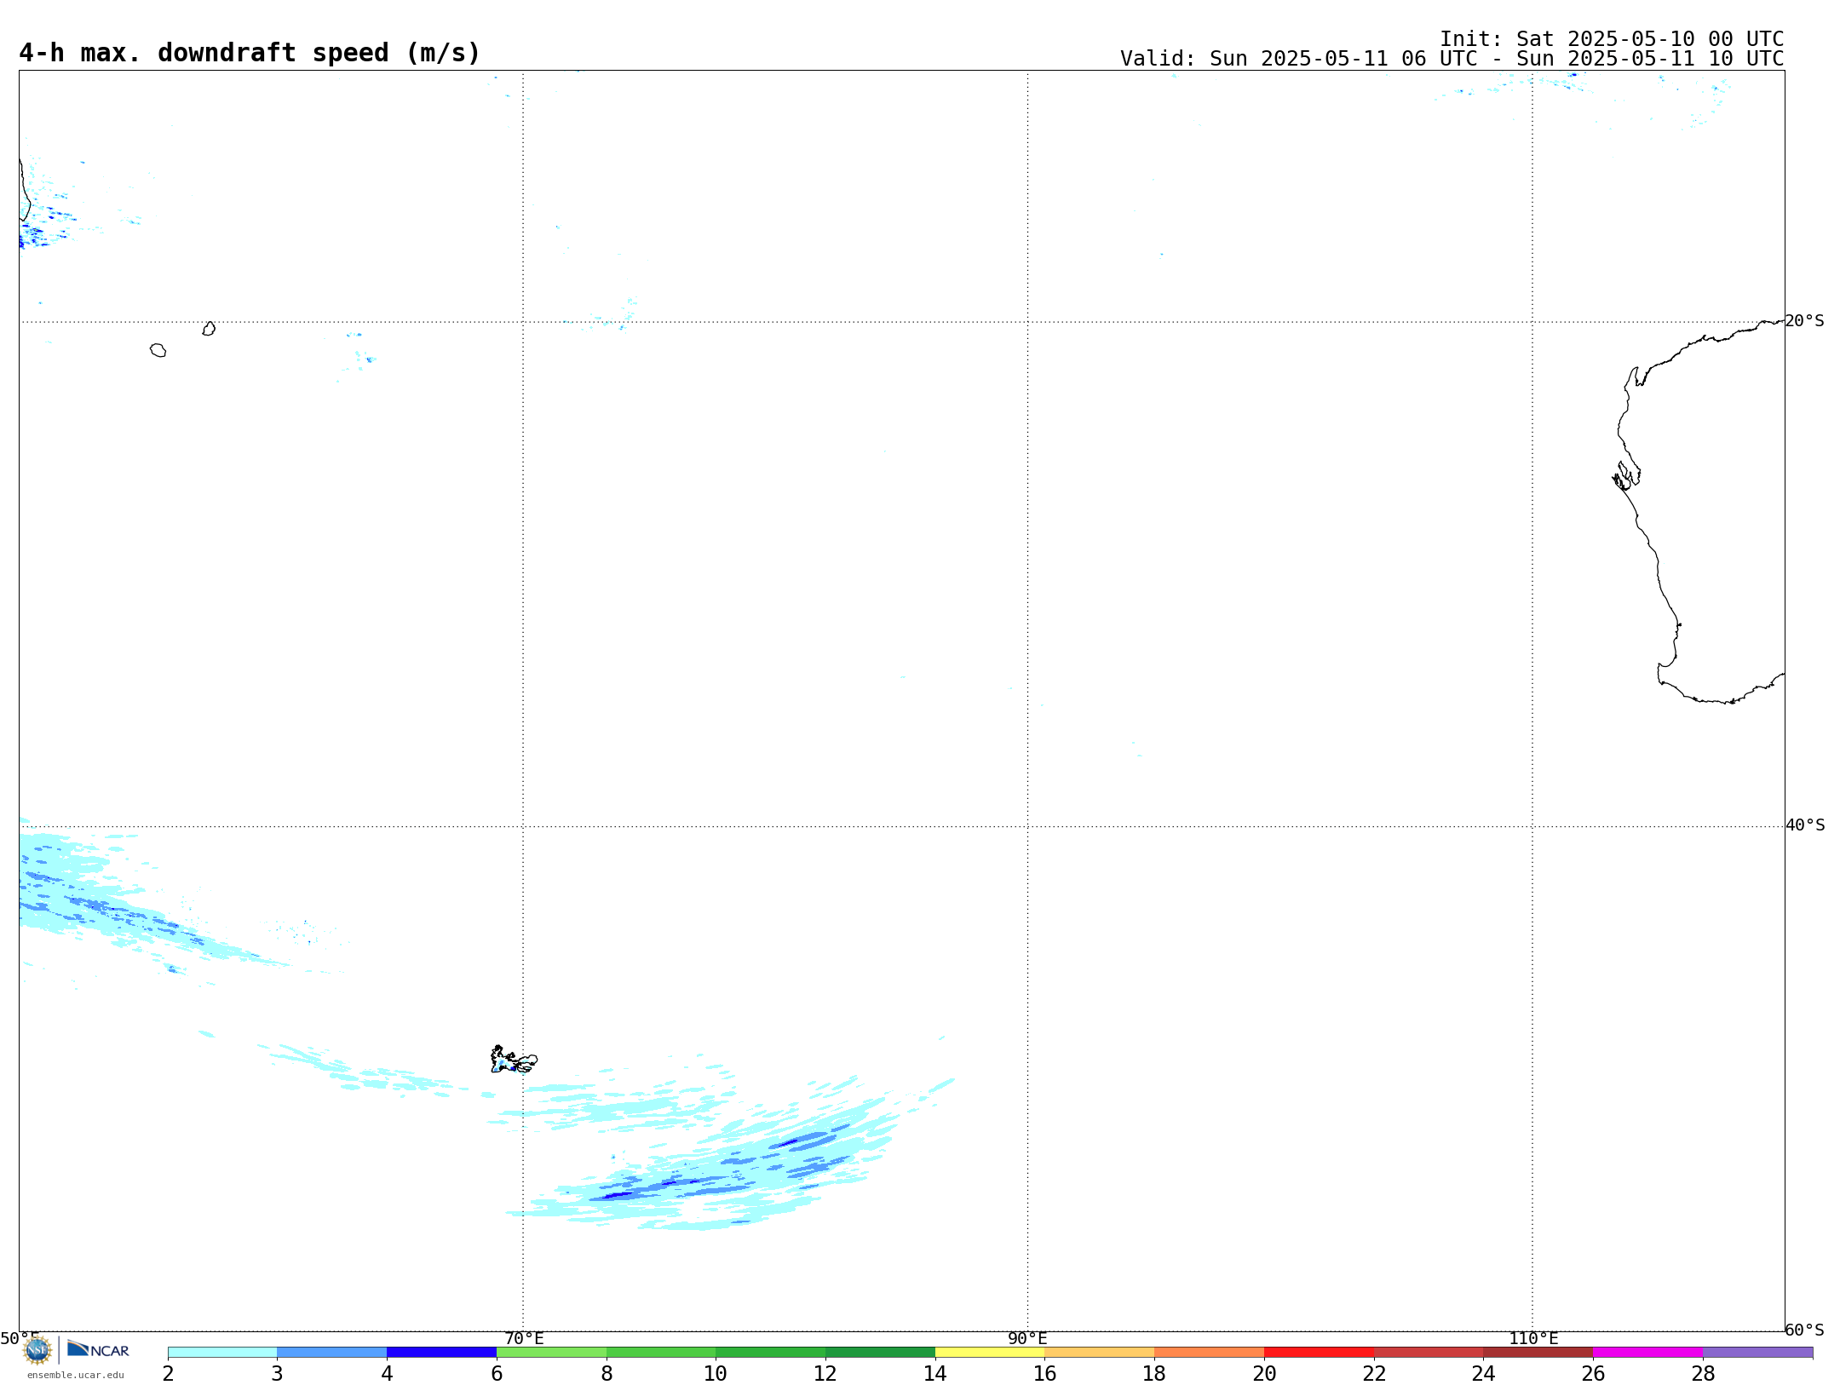Click the colorbar tick label '26'
1840x1385 pixels.
1593,1373
